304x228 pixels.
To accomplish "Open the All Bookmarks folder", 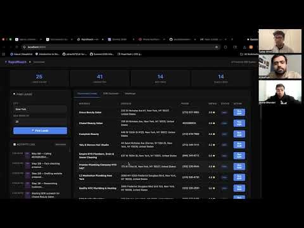I will click(249, 54).
